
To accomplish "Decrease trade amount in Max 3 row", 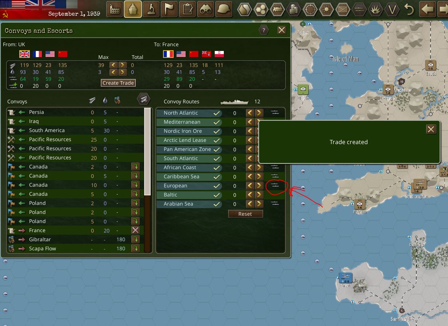I will coord(114,72).
